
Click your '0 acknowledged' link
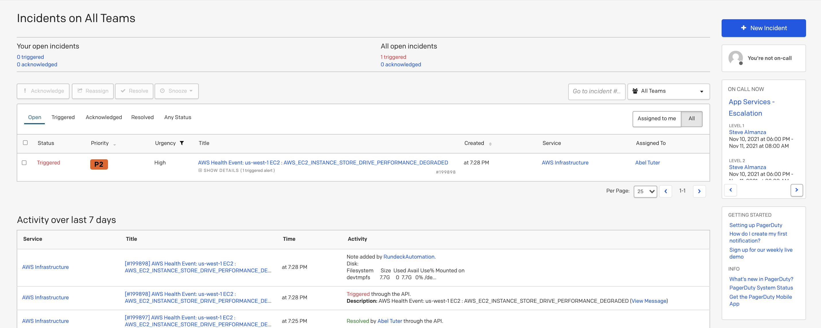pos(37,65)
